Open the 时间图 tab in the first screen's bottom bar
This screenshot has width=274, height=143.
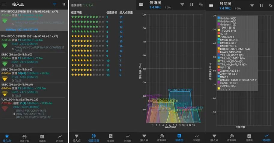click(x=60, y=138)
